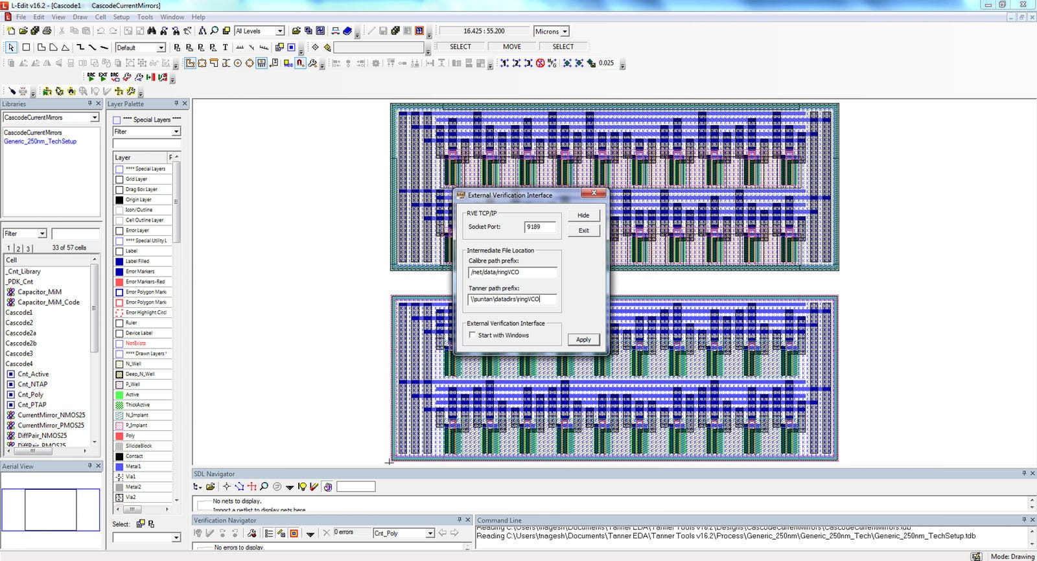Open the Draw menu
Screen dimensions: 1037x561
point(80,17)
